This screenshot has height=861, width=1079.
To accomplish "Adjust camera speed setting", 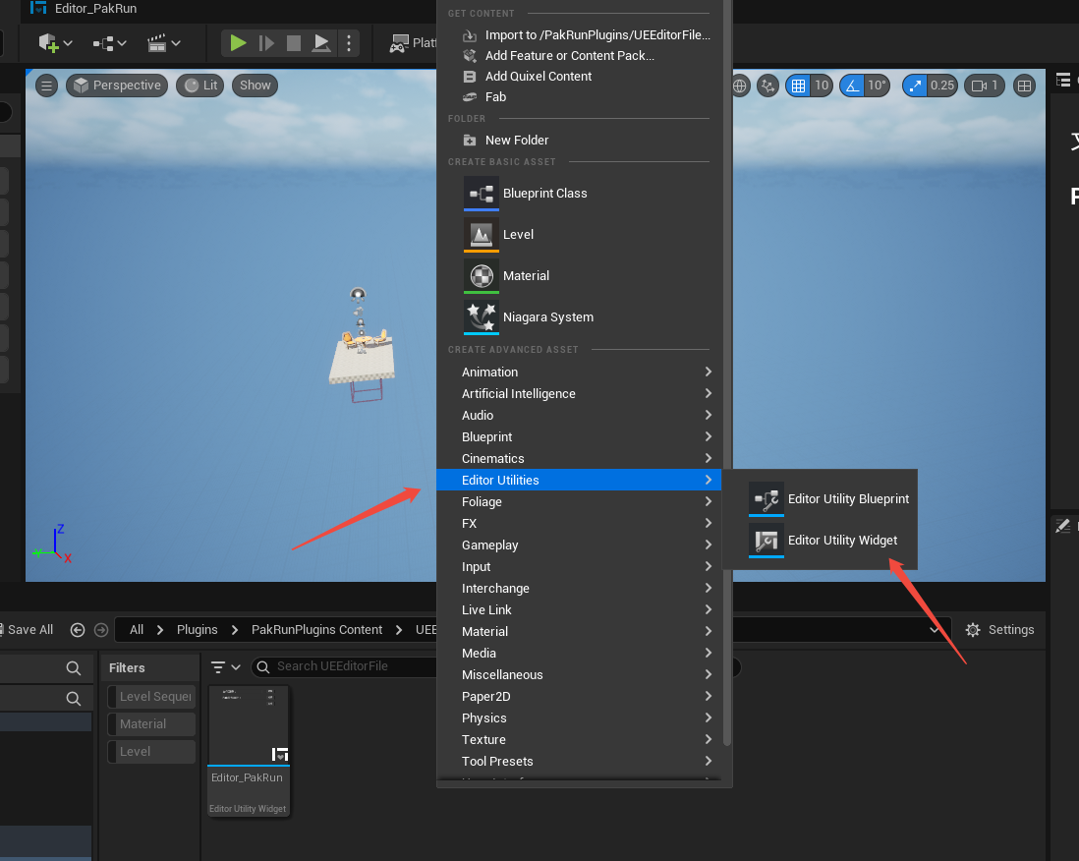I will click(985, 86).
